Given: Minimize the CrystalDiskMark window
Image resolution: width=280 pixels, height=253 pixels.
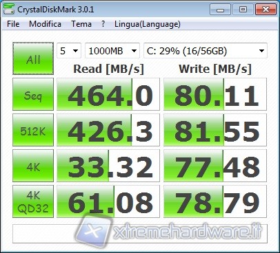Looking at the screenshot, I should click(220, 10).
